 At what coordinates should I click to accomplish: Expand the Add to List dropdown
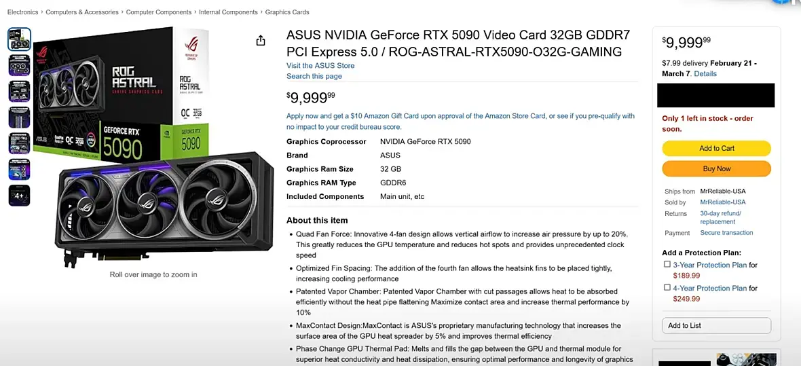point(716,325)
